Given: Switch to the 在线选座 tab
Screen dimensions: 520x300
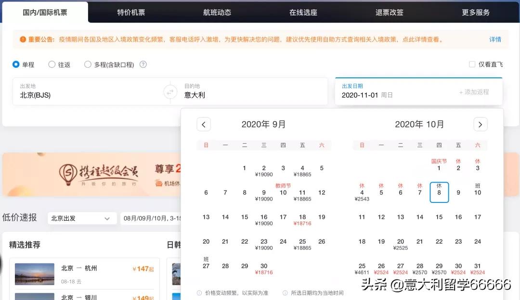Looking at the screenshot, I should pyautogui.click(x=303, y=12).
